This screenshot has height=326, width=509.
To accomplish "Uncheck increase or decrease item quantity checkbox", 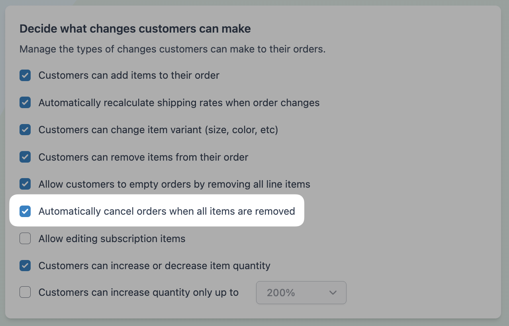I will pos(25,266).
